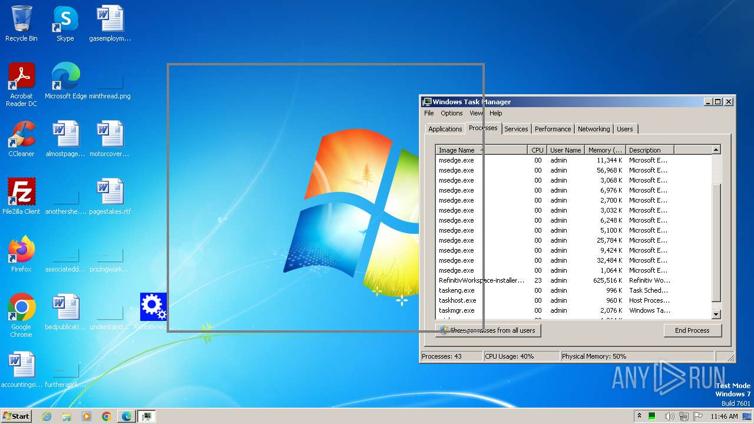Select msedge.exe row using 56,968 K
754x424 pixels.
point(573,170)
